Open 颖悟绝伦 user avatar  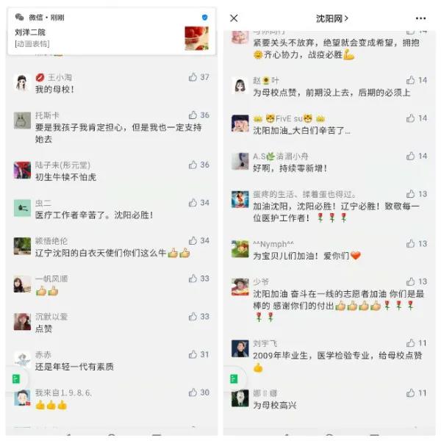pos(22,246)
